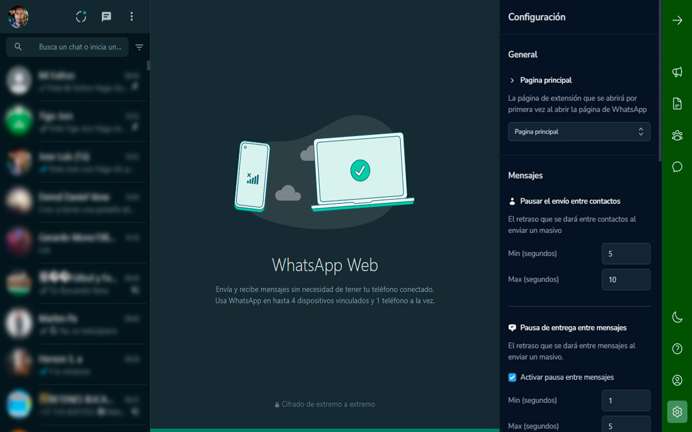The height and width of the screenshot is (432, 692).
Task: Open the chat list filter icon
Action: [x=139, y=47]
